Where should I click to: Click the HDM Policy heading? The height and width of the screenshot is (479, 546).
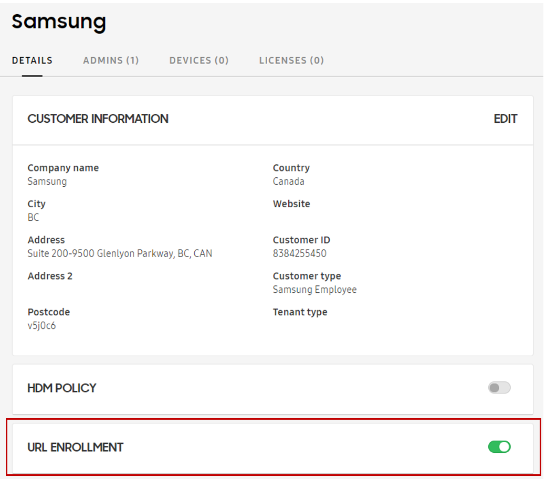pyautogui.click(x=61, y=388)
